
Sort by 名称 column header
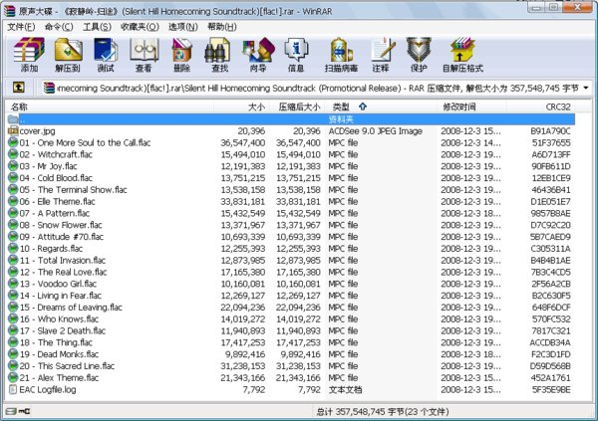pyautogui.click(x=110, y=106)
